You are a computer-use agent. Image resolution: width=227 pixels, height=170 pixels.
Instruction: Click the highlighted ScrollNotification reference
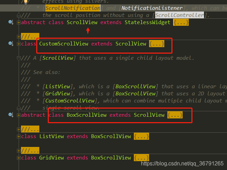pyautogui.click(x=73, y=8)
